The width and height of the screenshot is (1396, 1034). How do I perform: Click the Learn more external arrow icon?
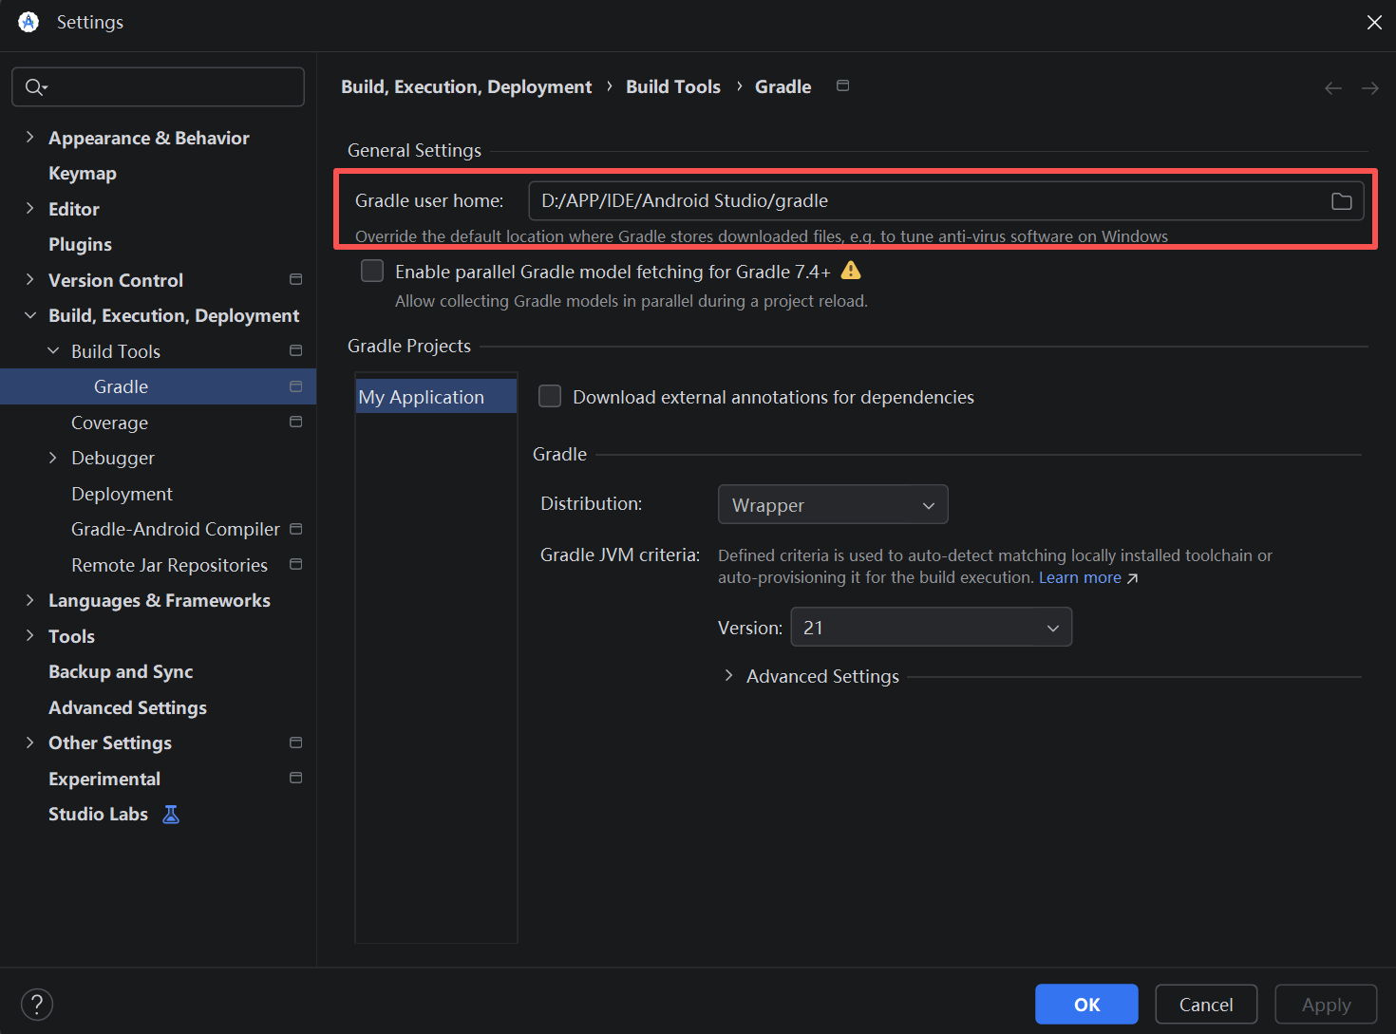coord(1132,578)
